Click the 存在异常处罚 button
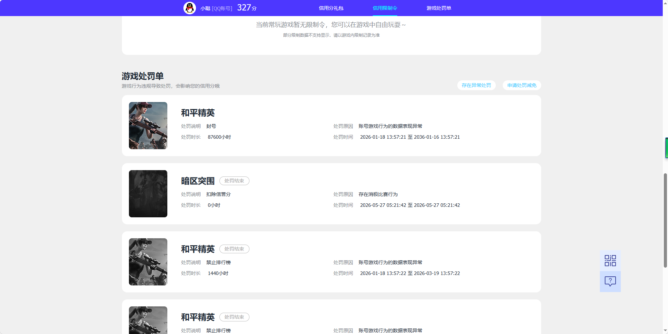Viewport: 668px width, 334px height. (x=477, y=85)
